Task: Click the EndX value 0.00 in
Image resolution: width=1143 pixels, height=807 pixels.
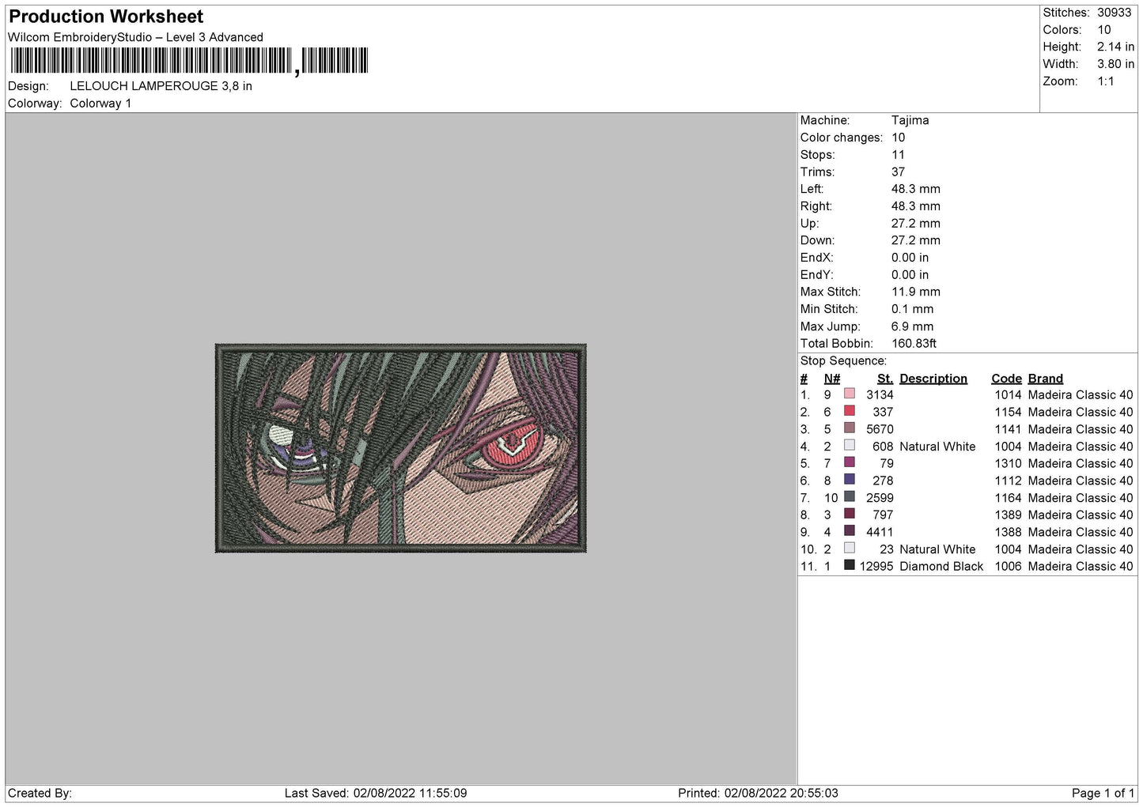Action: click(x=910, y=258)
